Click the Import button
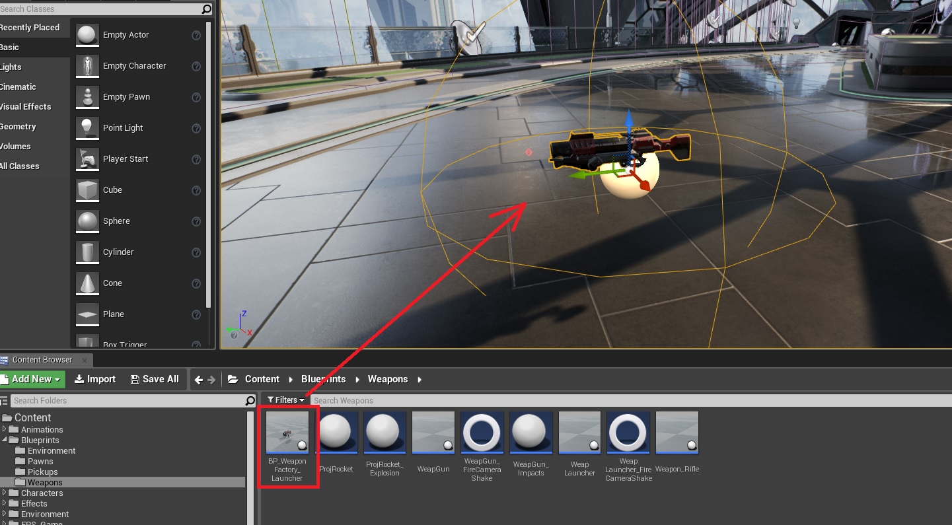This screenshot has height=525, width=952. point(95,379)
